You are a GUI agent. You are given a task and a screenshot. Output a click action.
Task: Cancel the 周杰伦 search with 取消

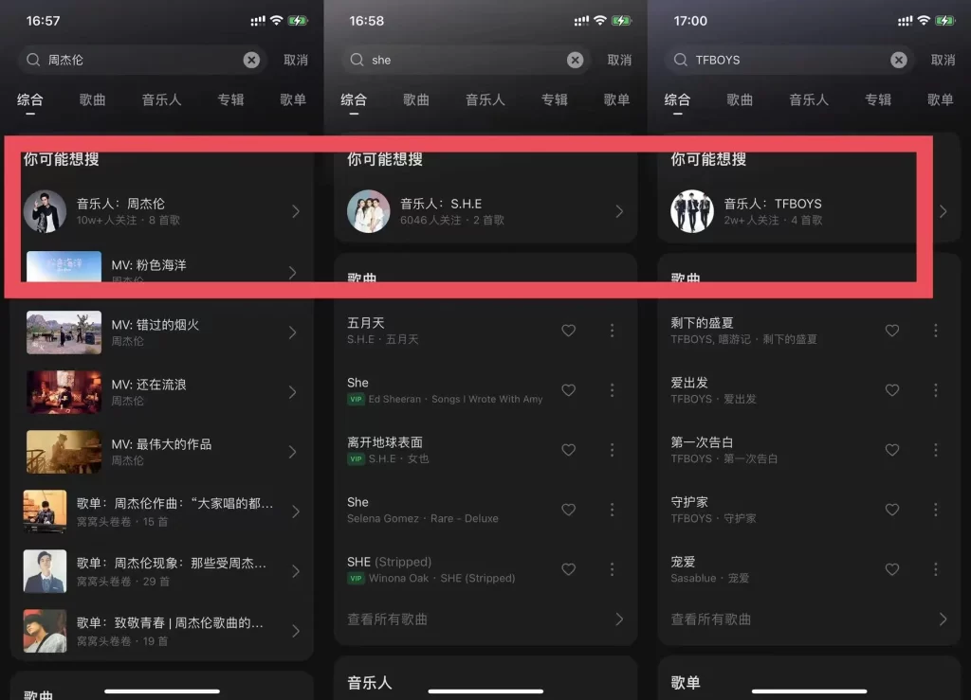coord(296,60)
